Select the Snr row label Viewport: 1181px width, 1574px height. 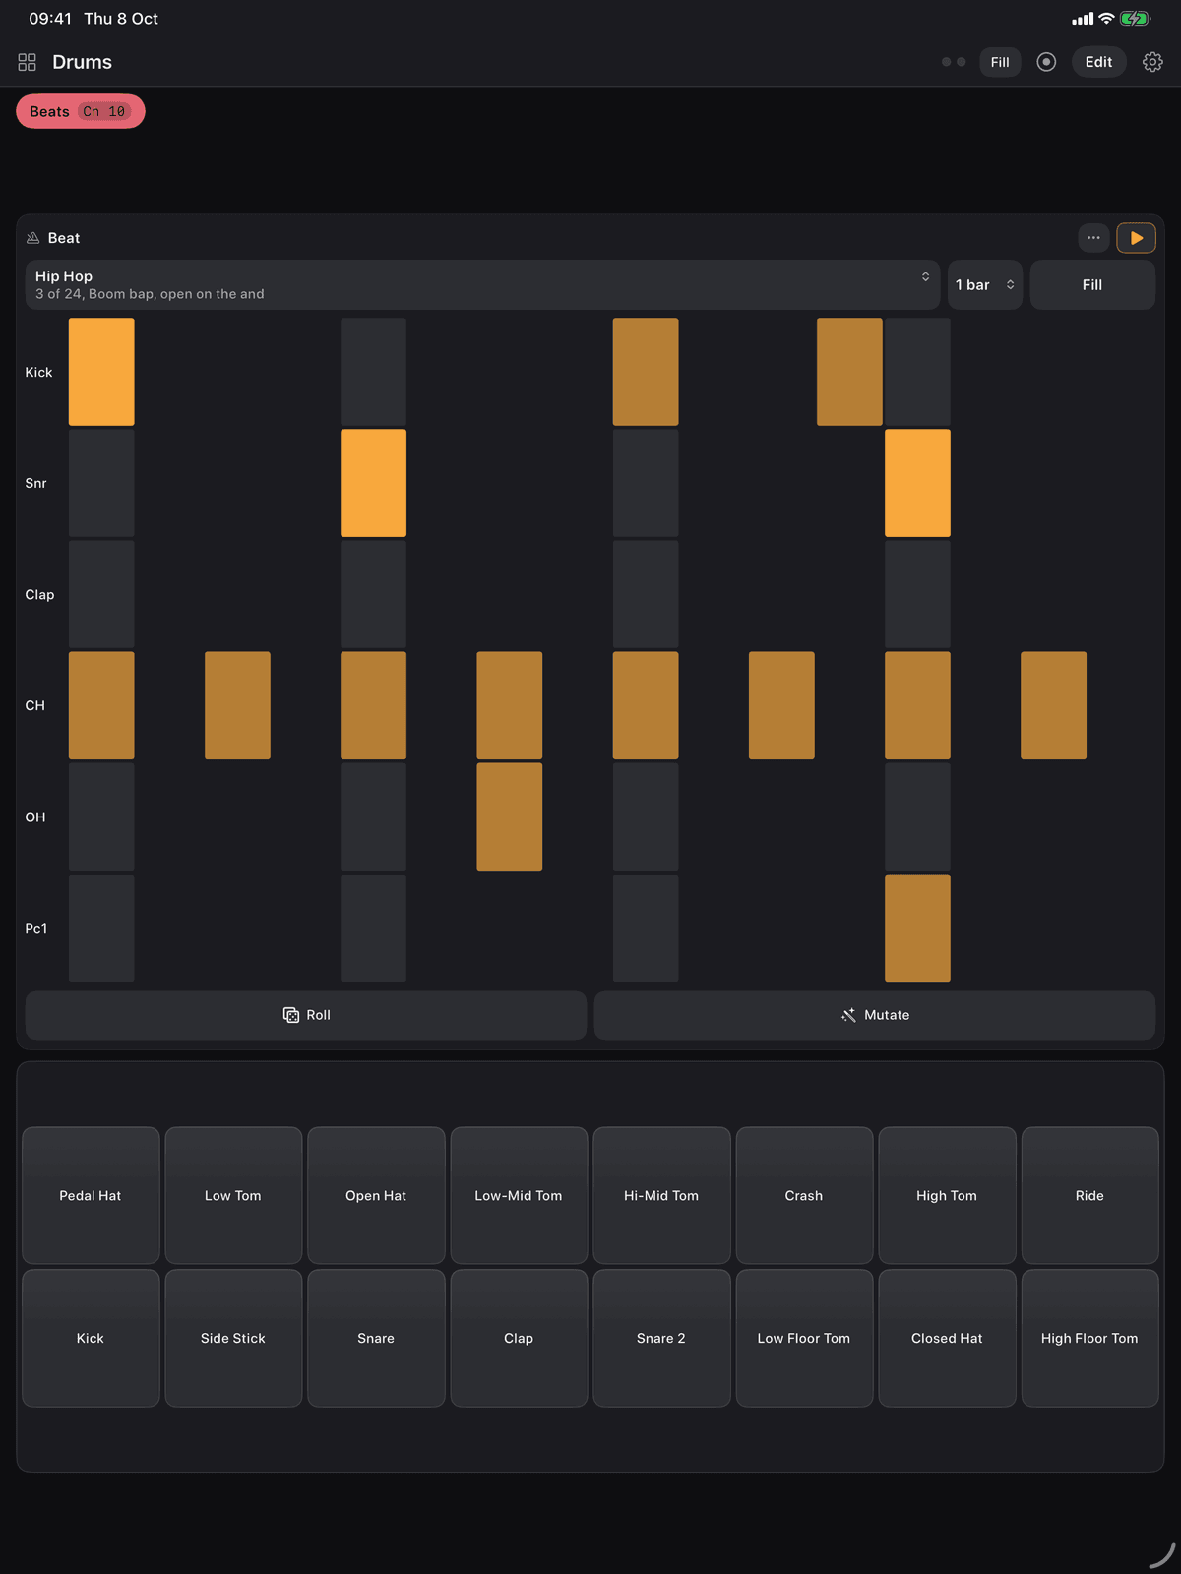click(35, 483)
